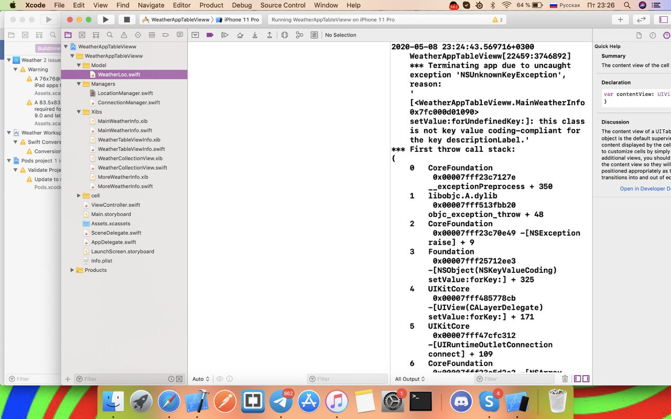This screenshot has width=671, height=419.
Task: Open the Editor menu
Action: [182, 5]
